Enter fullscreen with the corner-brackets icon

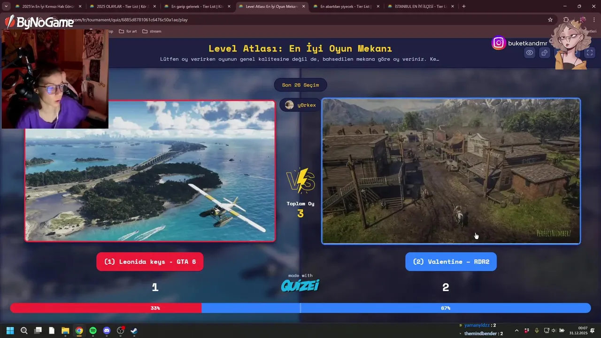coord(590,53)
